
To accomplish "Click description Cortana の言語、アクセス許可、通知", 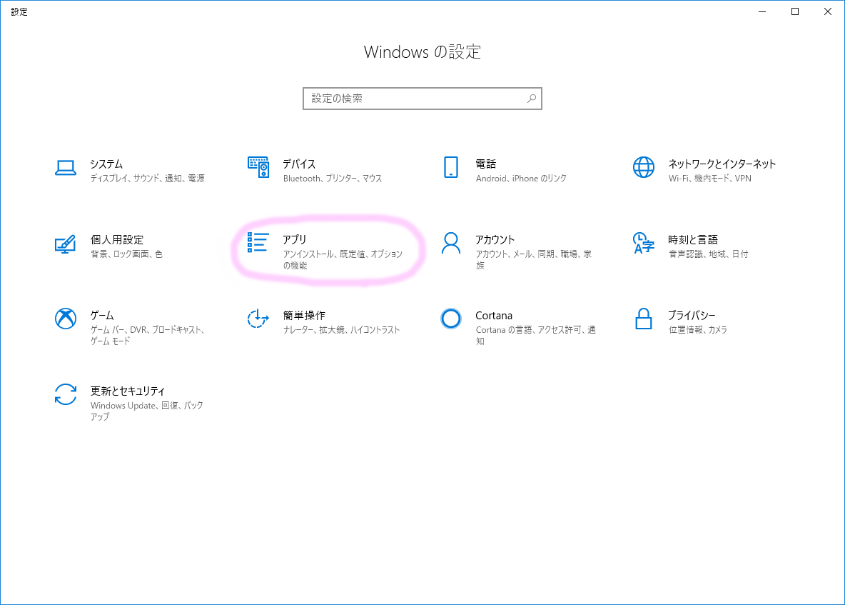I will 536,336.
